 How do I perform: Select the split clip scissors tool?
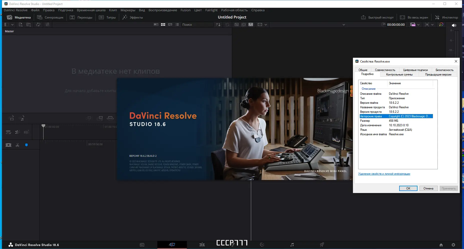[x=17, y=145]
